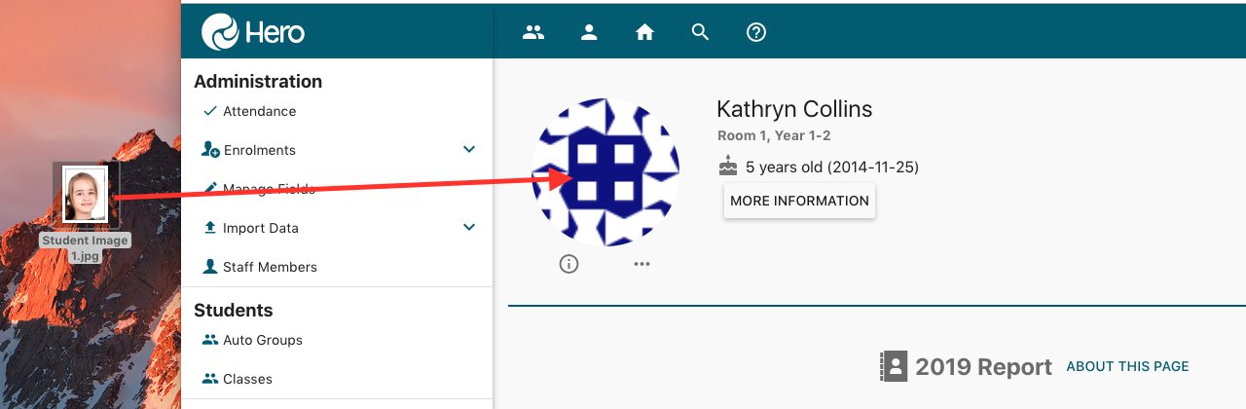Open the groups icon in top bar
Image resolution: width=1246 pixels, height=409 pixels.
(x=533, y=32)
